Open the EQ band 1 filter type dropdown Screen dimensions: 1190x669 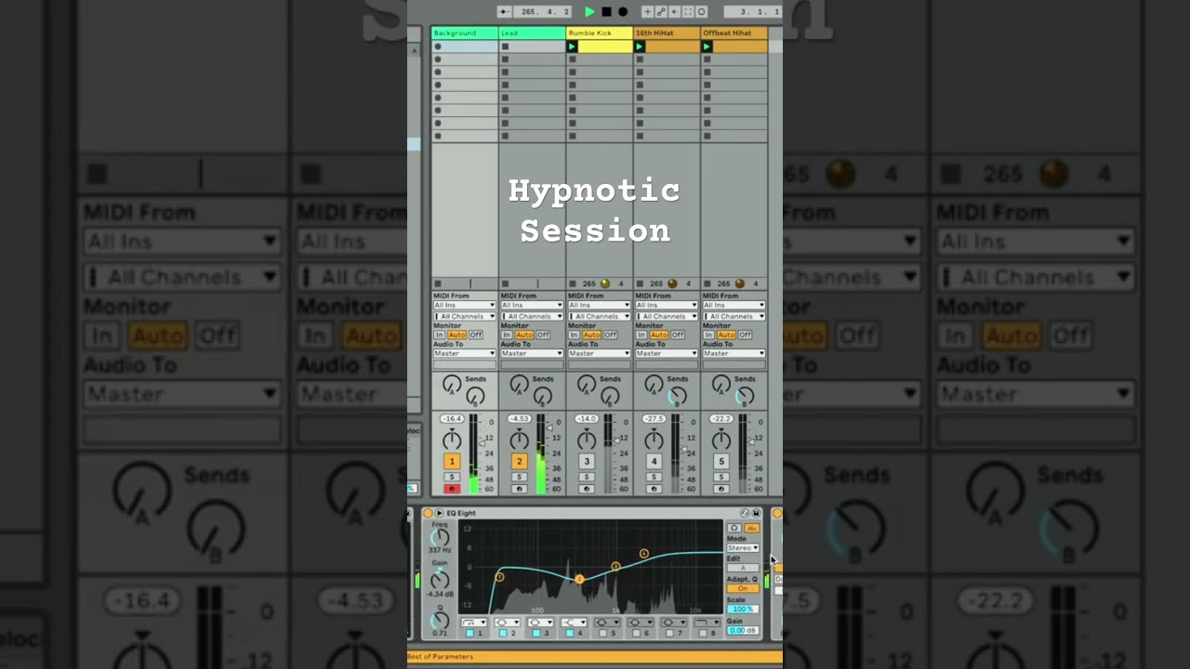[x=473, y=622]
